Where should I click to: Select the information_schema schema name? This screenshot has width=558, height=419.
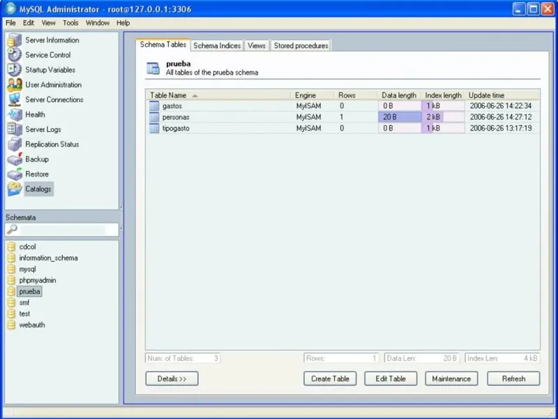tap(48, 258)
